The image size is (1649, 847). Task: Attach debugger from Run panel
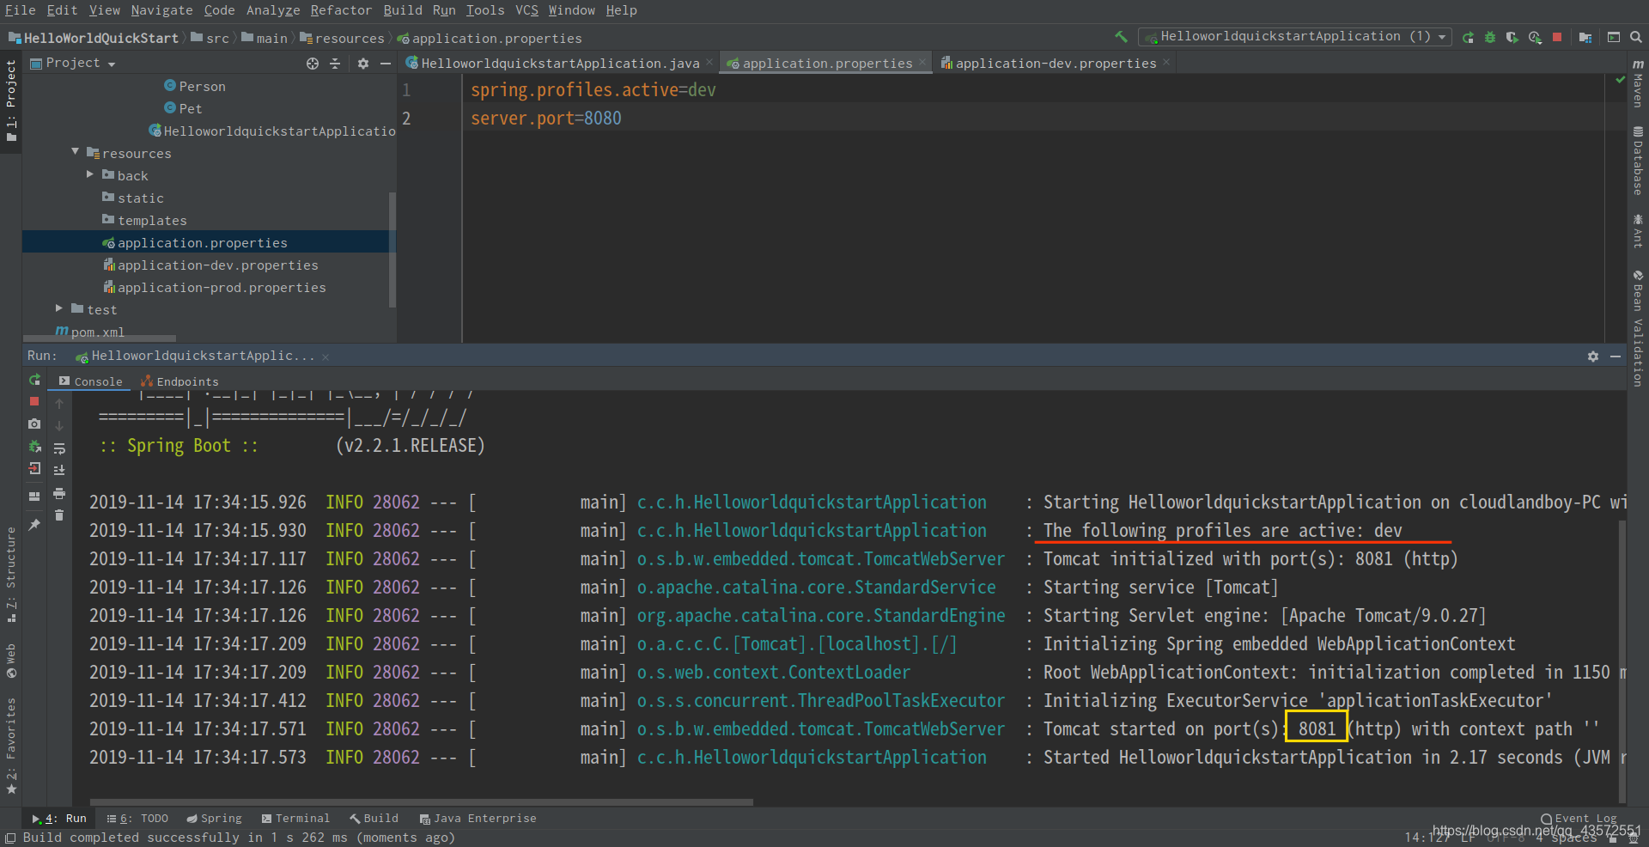[34, 446]
